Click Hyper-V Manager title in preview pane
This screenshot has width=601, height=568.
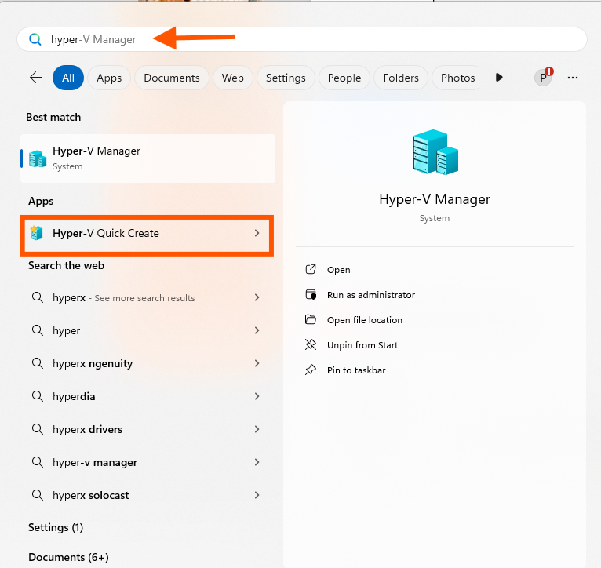(435, 199)
